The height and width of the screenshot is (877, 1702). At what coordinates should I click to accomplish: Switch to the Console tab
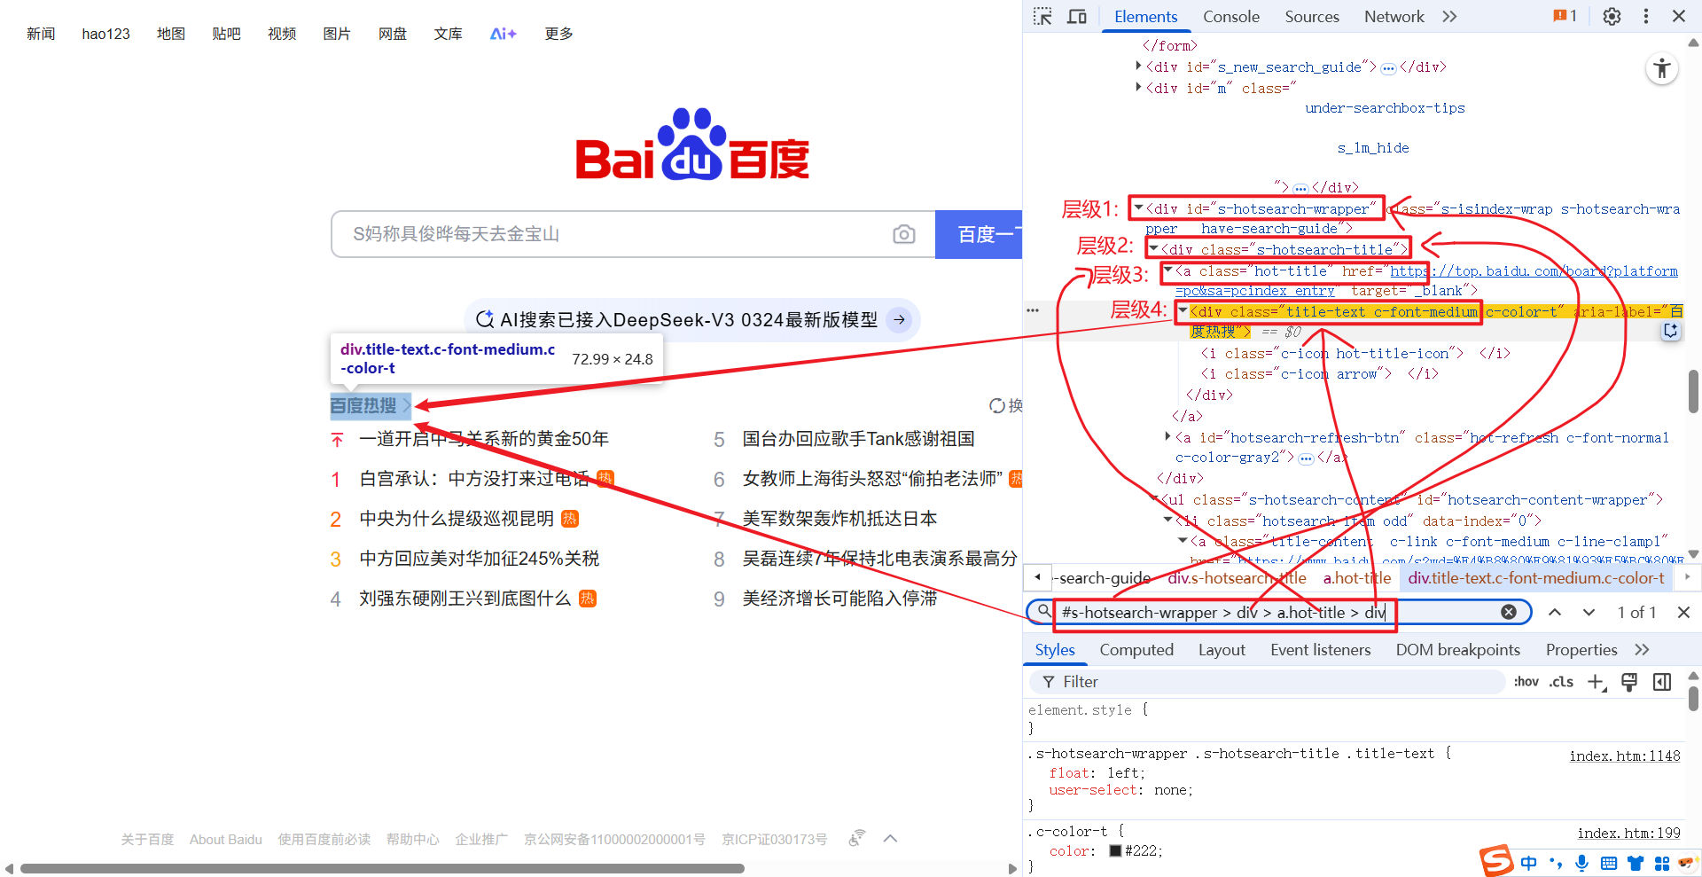(x=1230, y=17)
